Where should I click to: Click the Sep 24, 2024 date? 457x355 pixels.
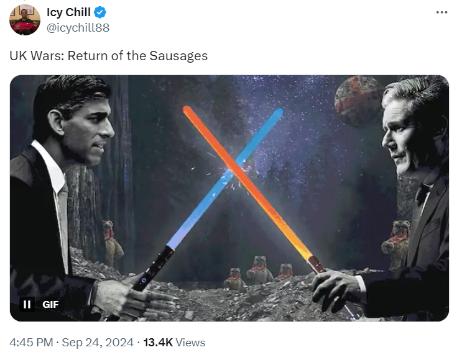[98, 342]
